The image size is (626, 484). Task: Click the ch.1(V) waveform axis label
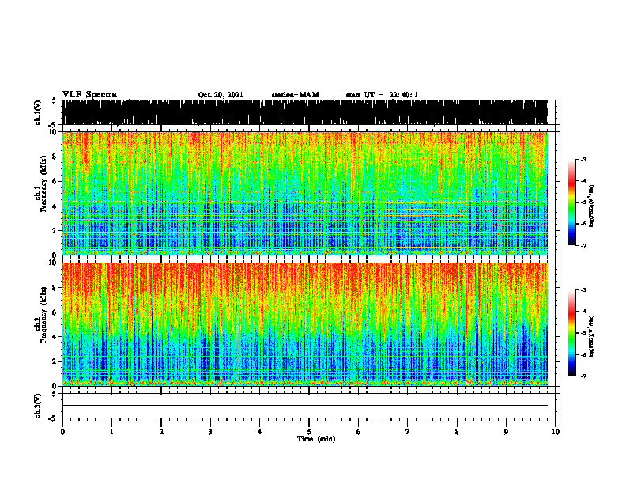click(38, 112)
